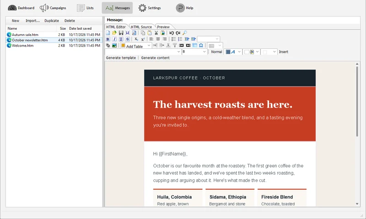This screenshot has width=366, height=219.
Task: Sort messages by Date last saved header
Action: point(85,28)
